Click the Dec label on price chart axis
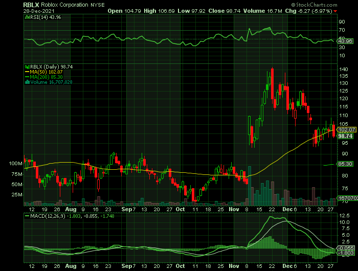Image resolution: width=358 pixels, height=271 pixels. tap(287, 209)
